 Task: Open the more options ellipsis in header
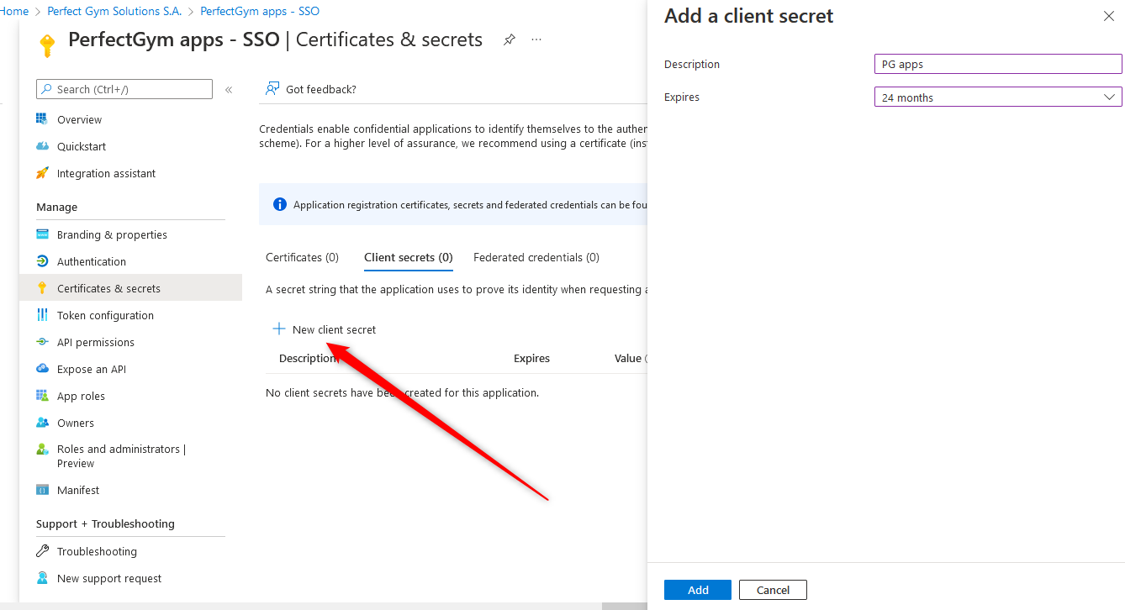(x=536, y=39)
